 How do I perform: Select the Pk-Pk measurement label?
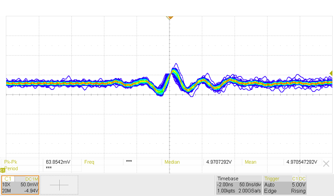tap(11, 162)
